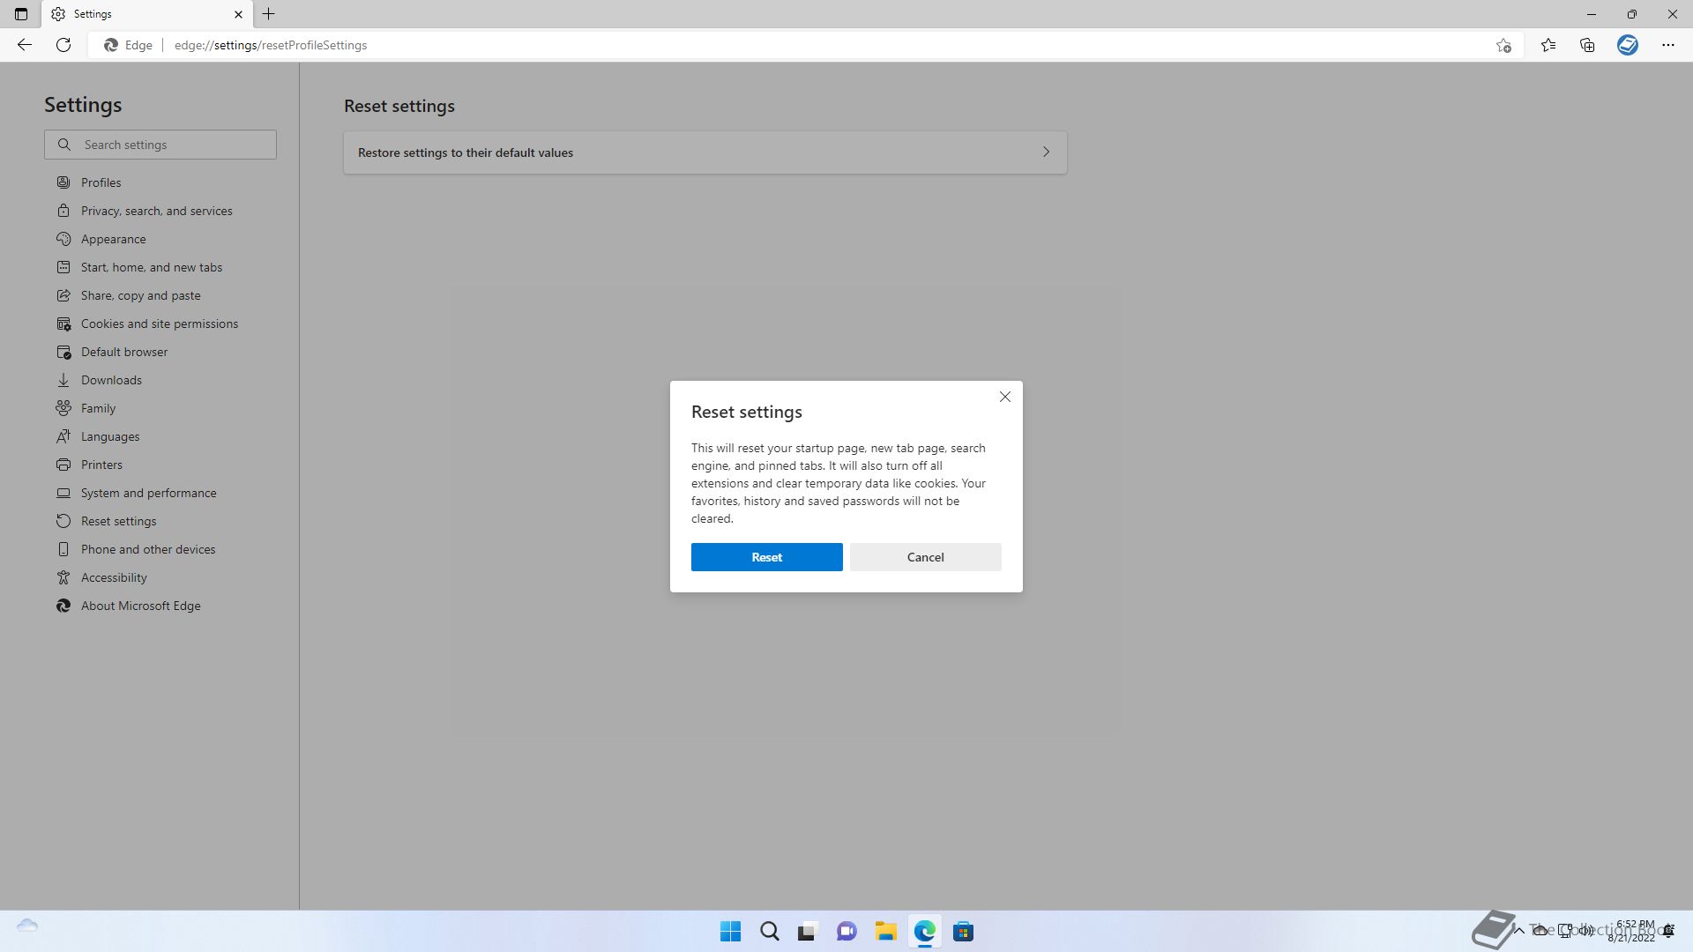Select the Settings browser tab
This screenshot has height=952, width=1693.
pyautogui.click(x=146, y=14)
